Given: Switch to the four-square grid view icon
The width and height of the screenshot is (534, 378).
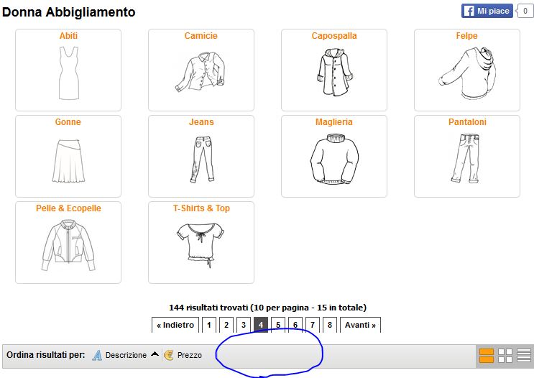Looking at the screenshot, I should pos(505,356).
